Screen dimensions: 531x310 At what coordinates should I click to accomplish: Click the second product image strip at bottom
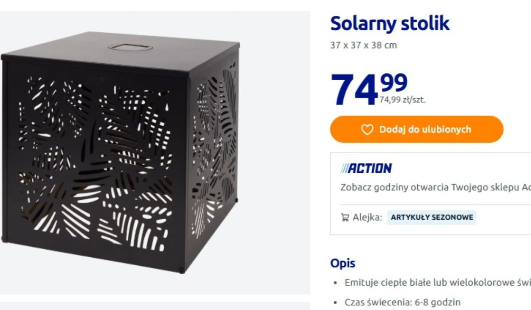click(155, 306)
